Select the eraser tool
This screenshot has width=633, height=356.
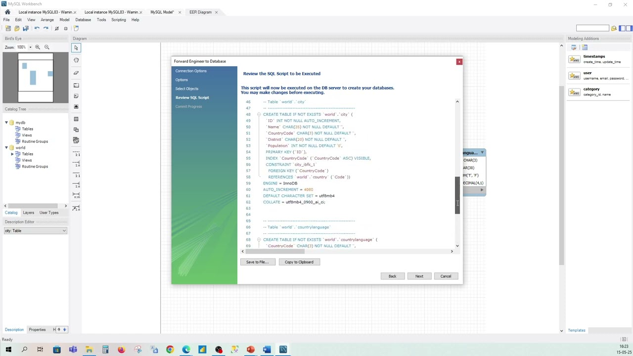[x=76, y=73]
